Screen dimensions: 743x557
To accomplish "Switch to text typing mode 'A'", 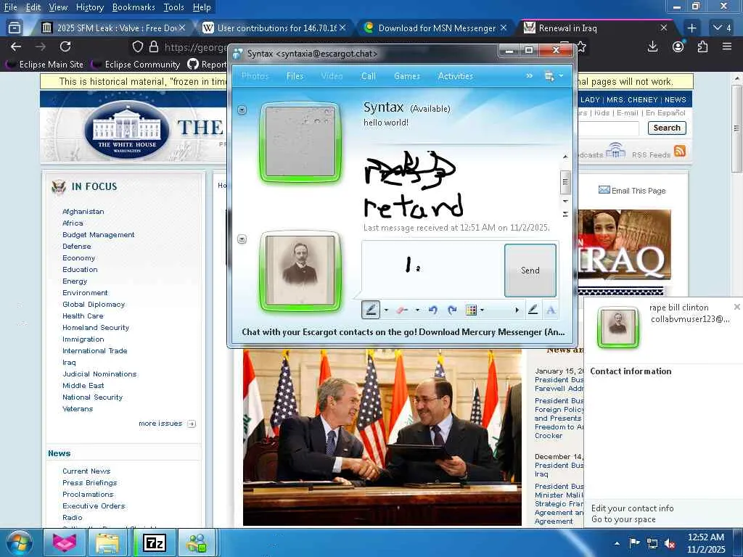I will tap(551, 310).
